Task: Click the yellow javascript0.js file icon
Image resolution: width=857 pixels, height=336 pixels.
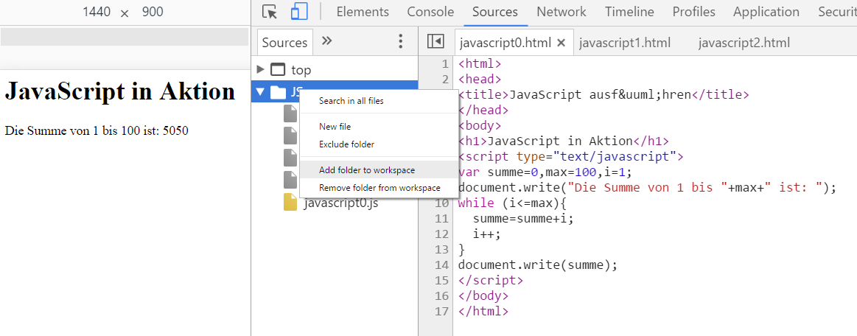Action: click(290, 202)
